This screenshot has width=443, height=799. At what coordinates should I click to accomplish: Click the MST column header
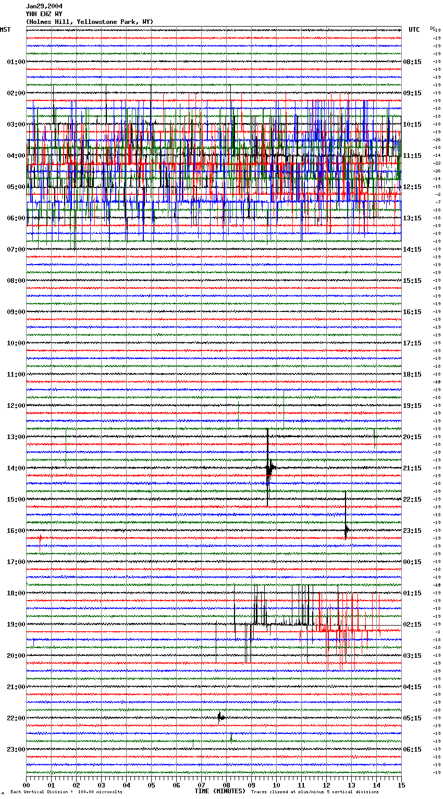click(x=5, y=30)
